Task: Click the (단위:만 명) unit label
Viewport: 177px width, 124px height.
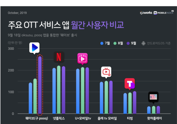Action: coord(15,43)
